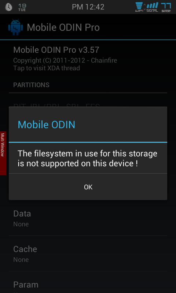
Task: Tap the Mobile ODIN Pro title in action bar
Action: (x=63, y=27)
